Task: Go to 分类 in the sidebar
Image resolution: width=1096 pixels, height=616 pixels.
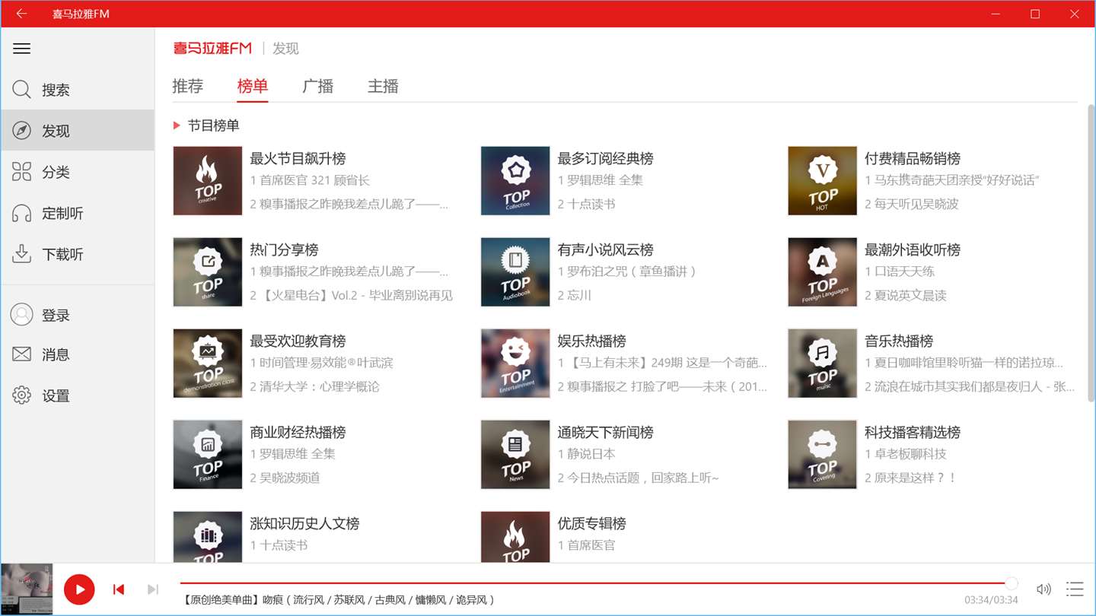Action: [77, 172]
